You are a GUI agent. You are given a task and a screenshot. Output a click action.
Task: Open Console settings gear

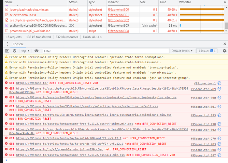(224, 51)
